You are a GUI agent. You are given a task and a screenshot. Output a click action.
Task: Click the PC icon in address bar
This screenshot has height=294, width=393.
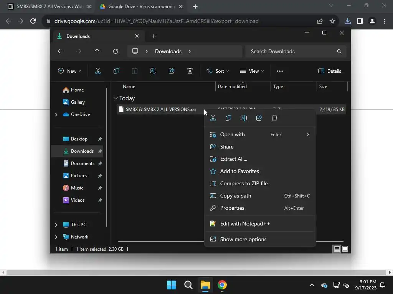(135, 51)
